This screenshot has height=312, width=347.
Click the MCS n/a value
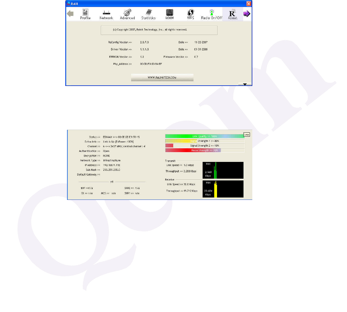(114, 193)
